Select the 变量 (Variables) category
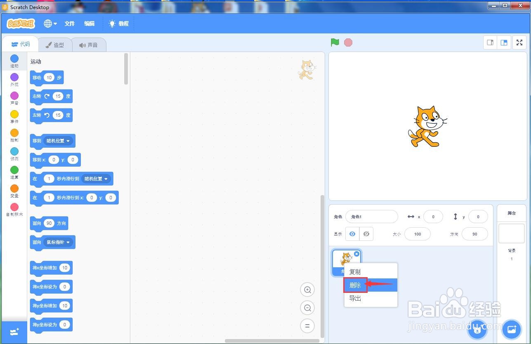 [14, 191]
